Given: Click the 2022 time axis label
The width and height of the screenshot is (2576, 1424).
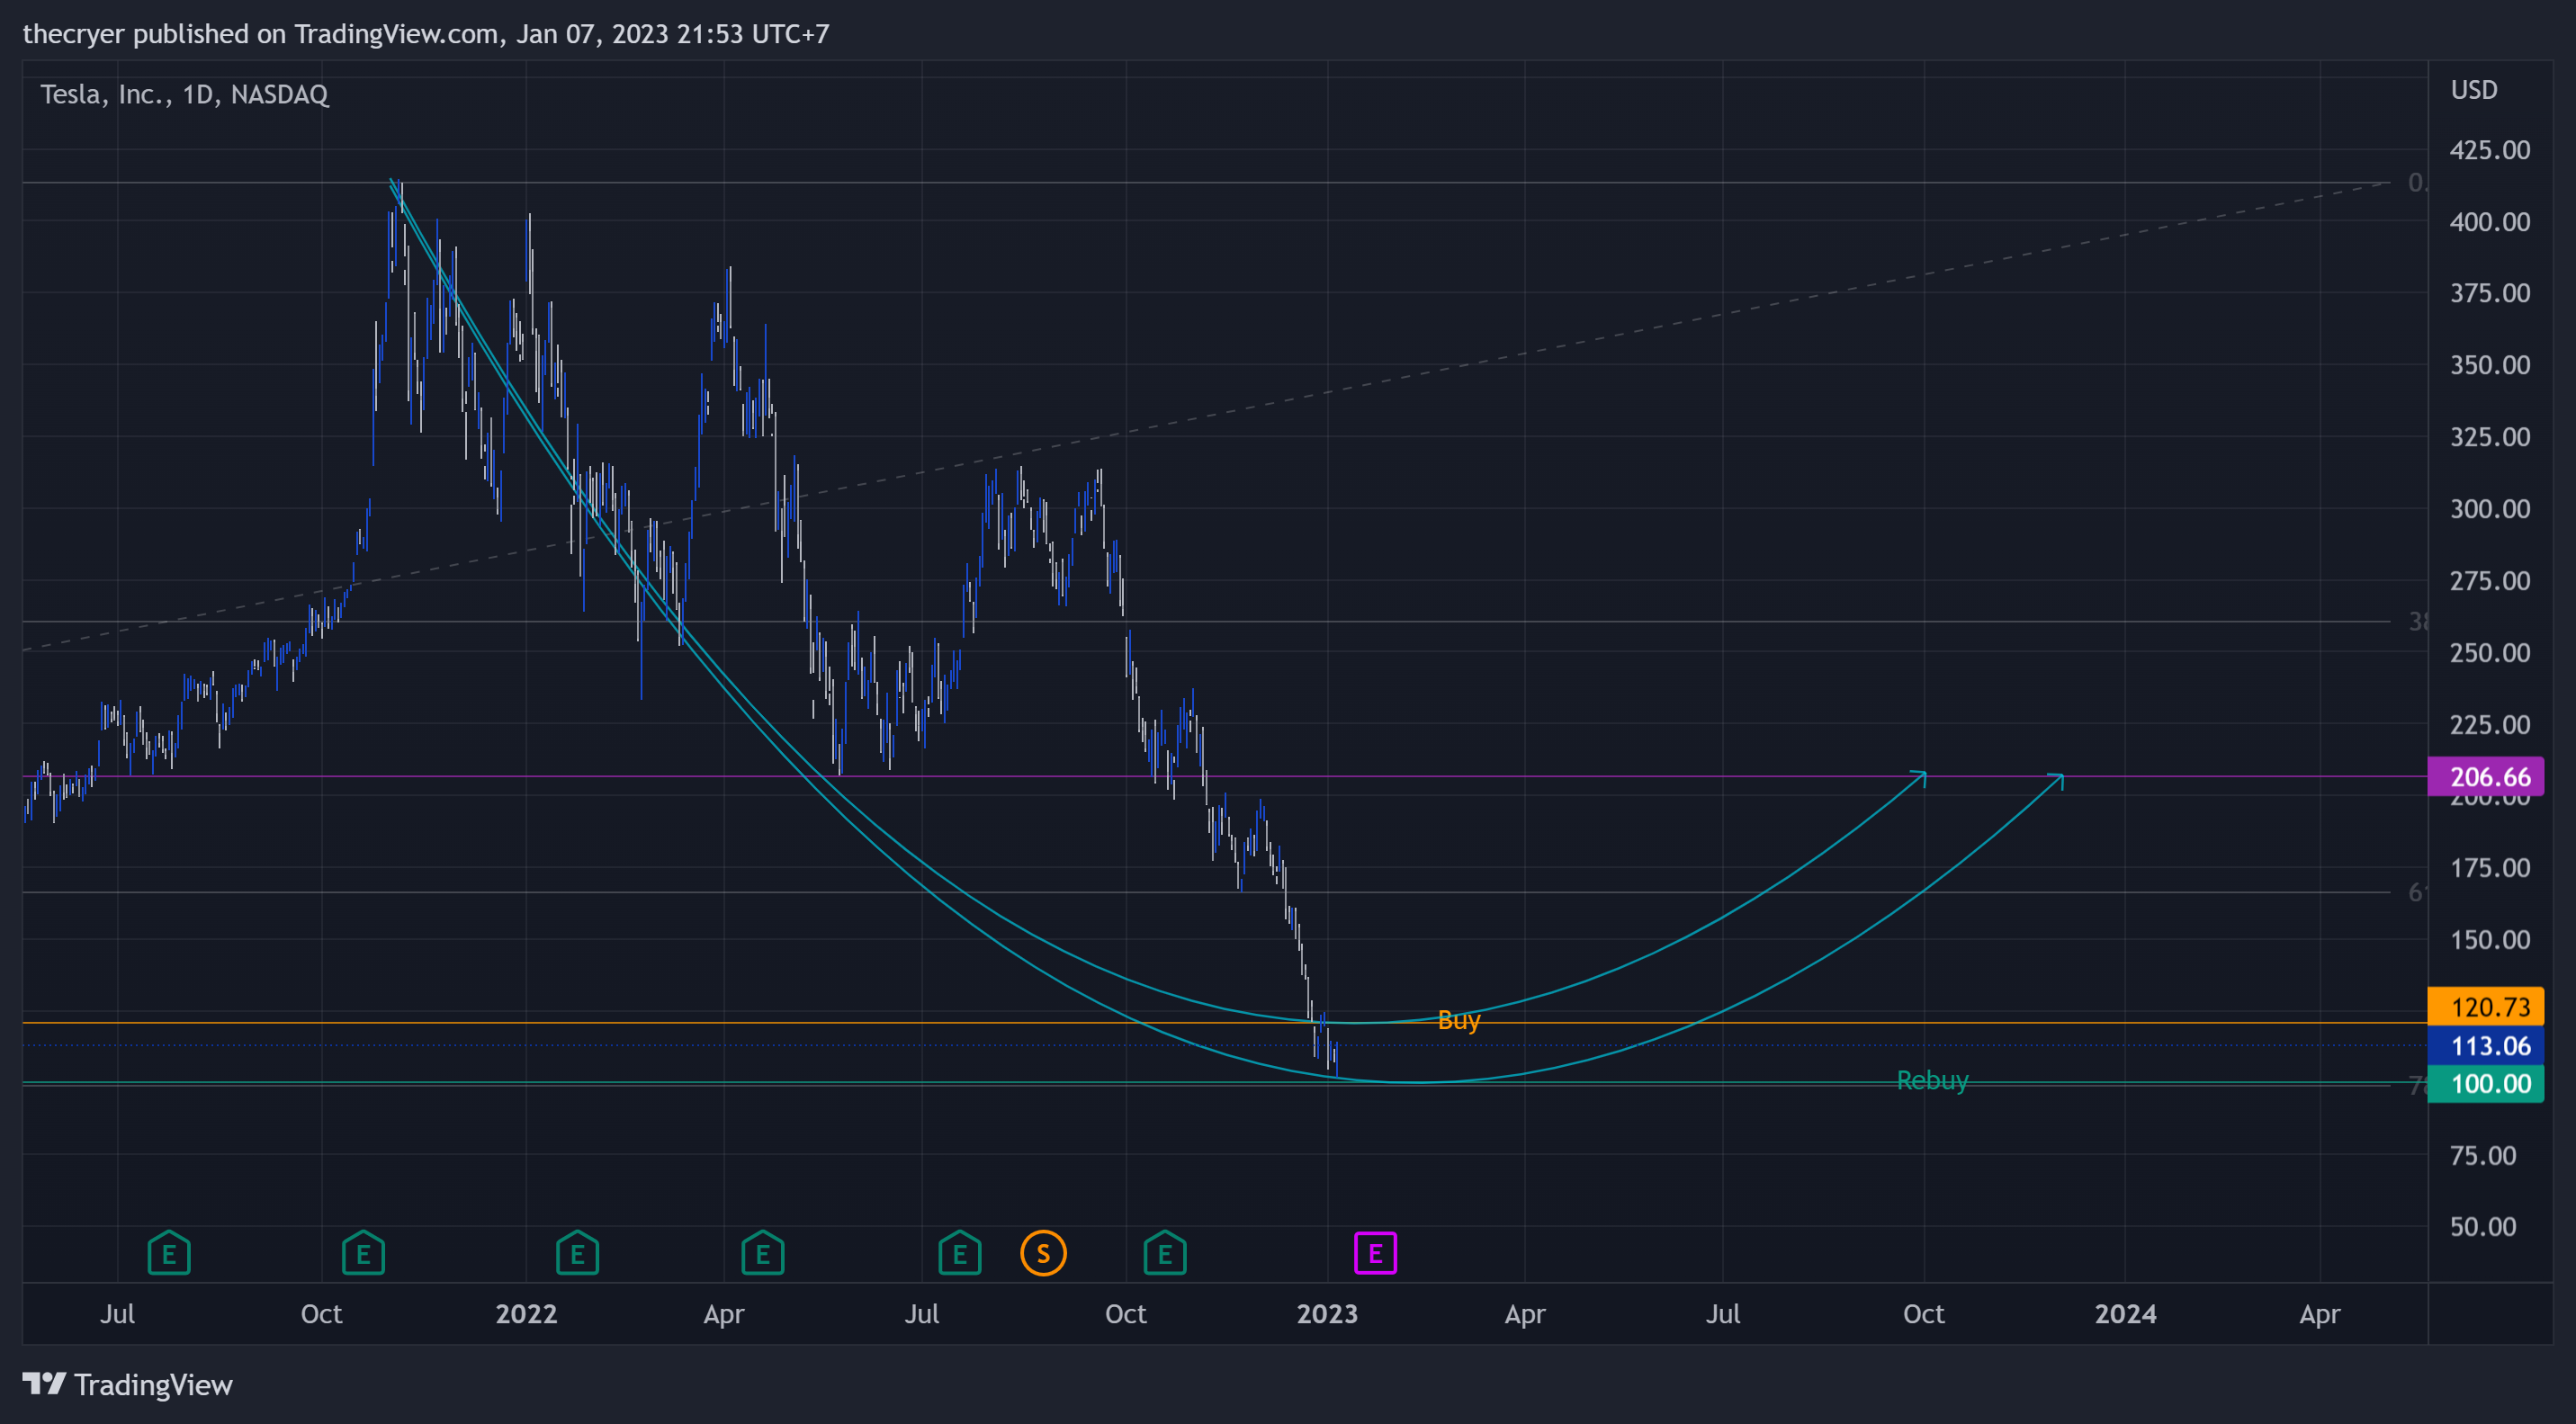Looking at the screenshot, I should click(526, 1313).
